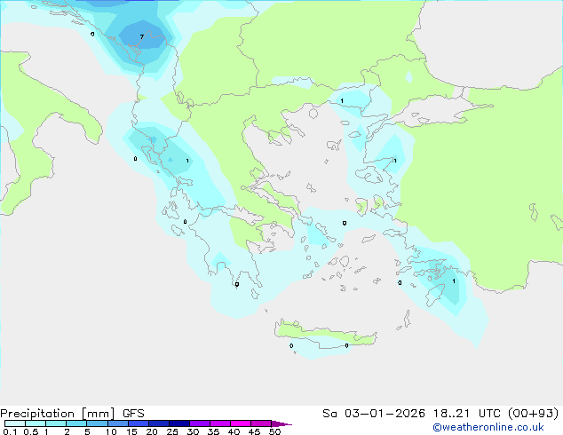Pick the 5–10 mm legend swatch
Image resolution: width=563 pixels, height=435 pixels.
(97, 423)
